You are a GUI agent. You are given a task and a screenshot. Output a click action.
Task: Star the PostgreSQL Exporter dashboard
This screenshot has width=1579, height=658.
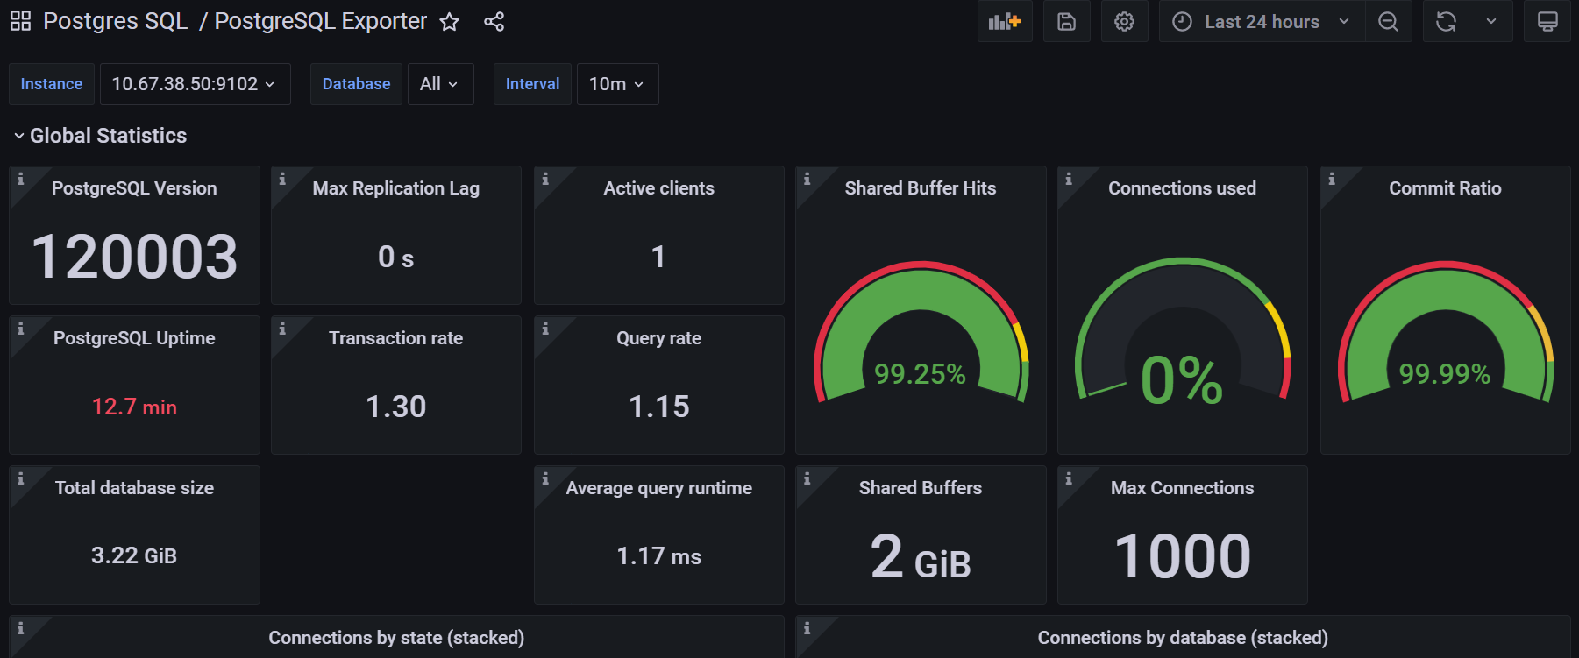click(x=449, y=22)
